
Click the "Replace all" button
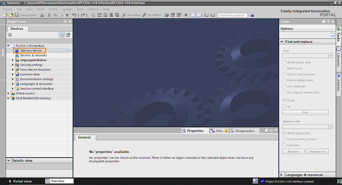317,151
